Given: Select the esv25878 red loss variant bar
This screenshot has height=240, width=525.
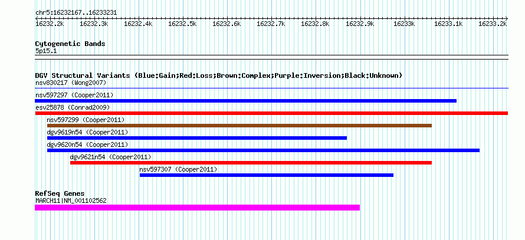Looking at the screenshot, I should (271, 113).
